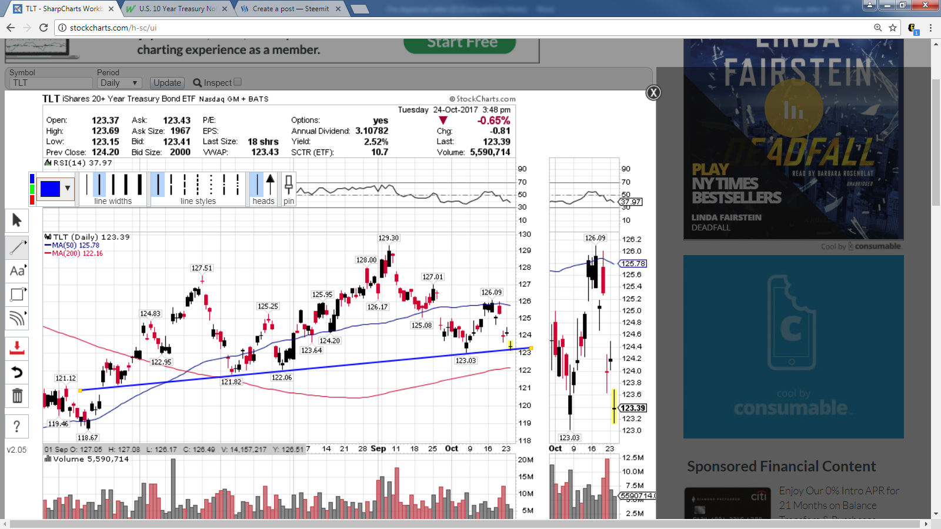The height and width of the screenshot is (529, 941).
Task: Close the U.S. 10 Year Treasury tab
Action: 224,9
